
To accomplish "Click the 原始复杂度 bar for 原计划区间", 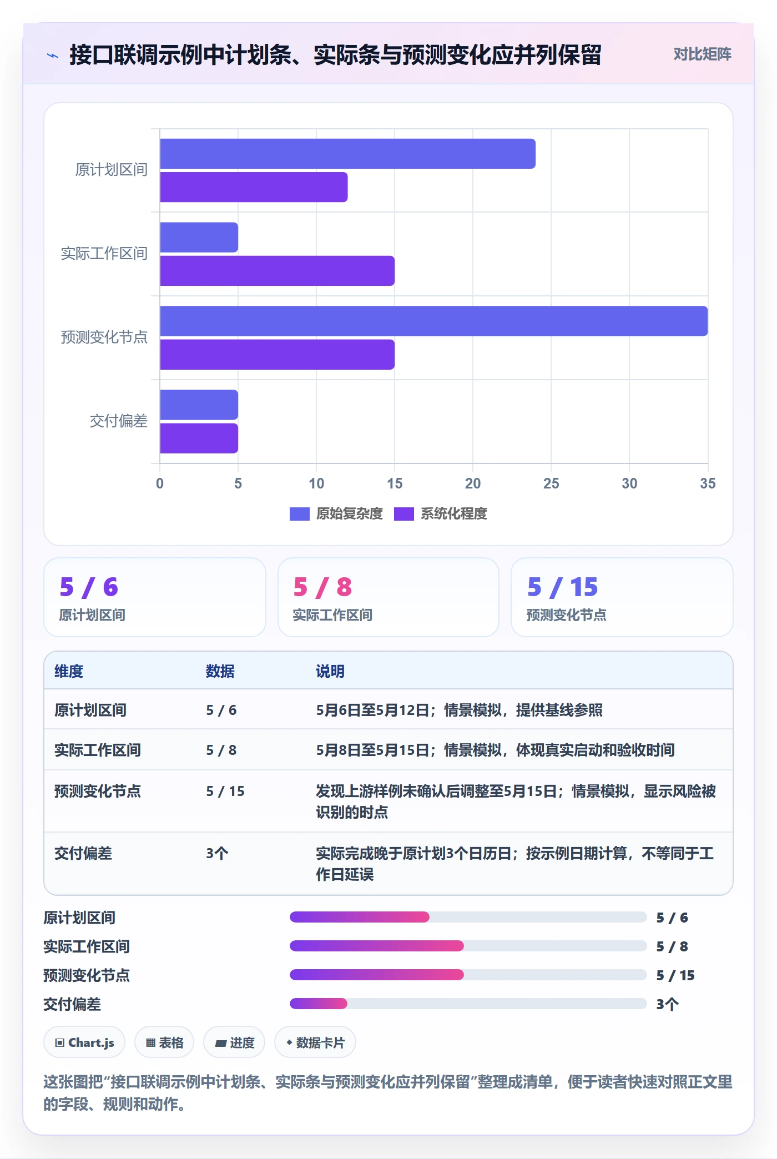I will point(348,154).
